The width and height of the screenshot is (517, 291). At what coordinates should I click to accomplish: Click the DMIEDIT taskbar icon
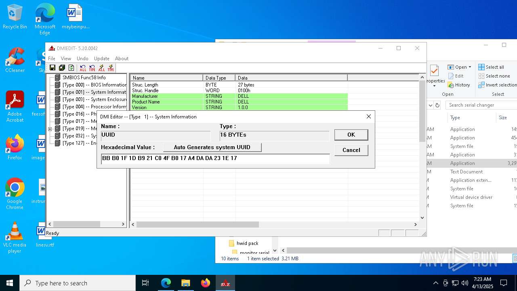(x=225, y=283)
